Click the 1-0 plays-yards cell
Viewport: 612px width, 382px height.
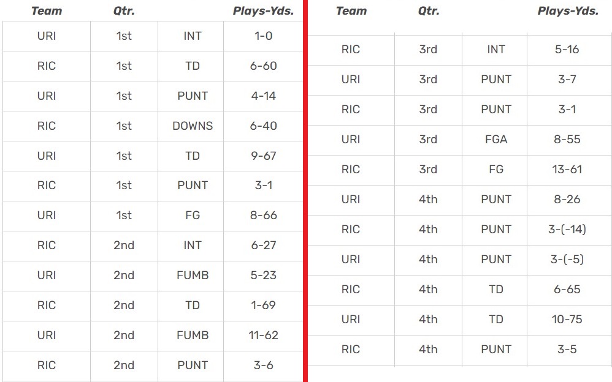tap(263, 36)
